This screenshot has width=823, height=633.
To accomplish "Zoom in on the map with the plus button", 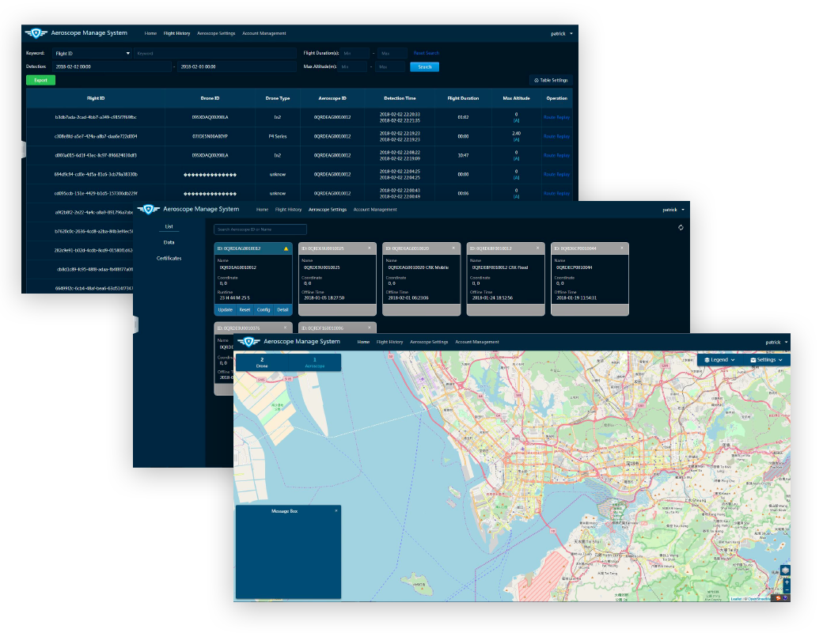I will point(786,582).
